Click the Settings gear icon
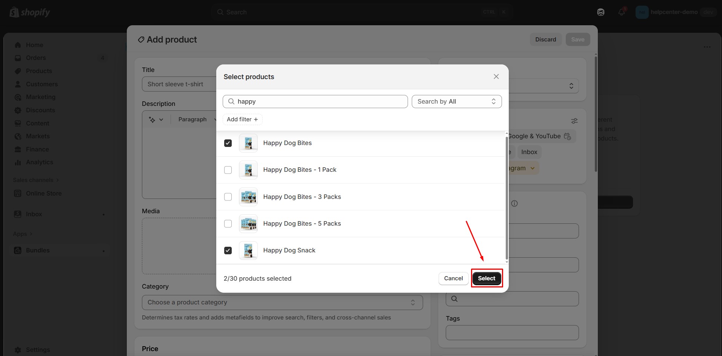 (18, 350)
